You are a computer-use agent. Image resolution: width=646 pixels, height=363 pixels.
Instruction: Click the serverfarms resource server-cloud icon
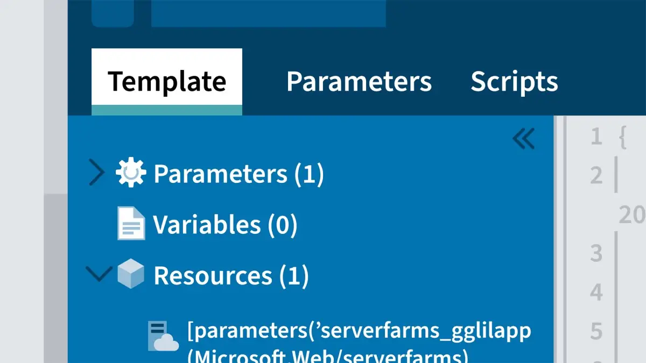tap(161, 333)
